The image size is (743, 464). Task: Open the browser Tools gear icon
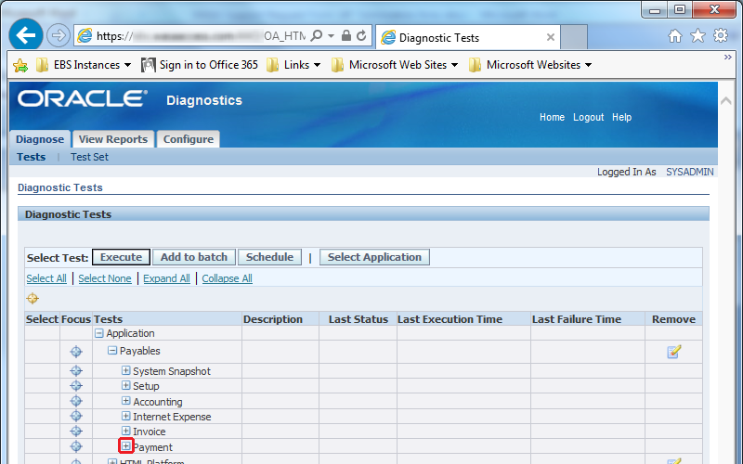tap(721, 35)
